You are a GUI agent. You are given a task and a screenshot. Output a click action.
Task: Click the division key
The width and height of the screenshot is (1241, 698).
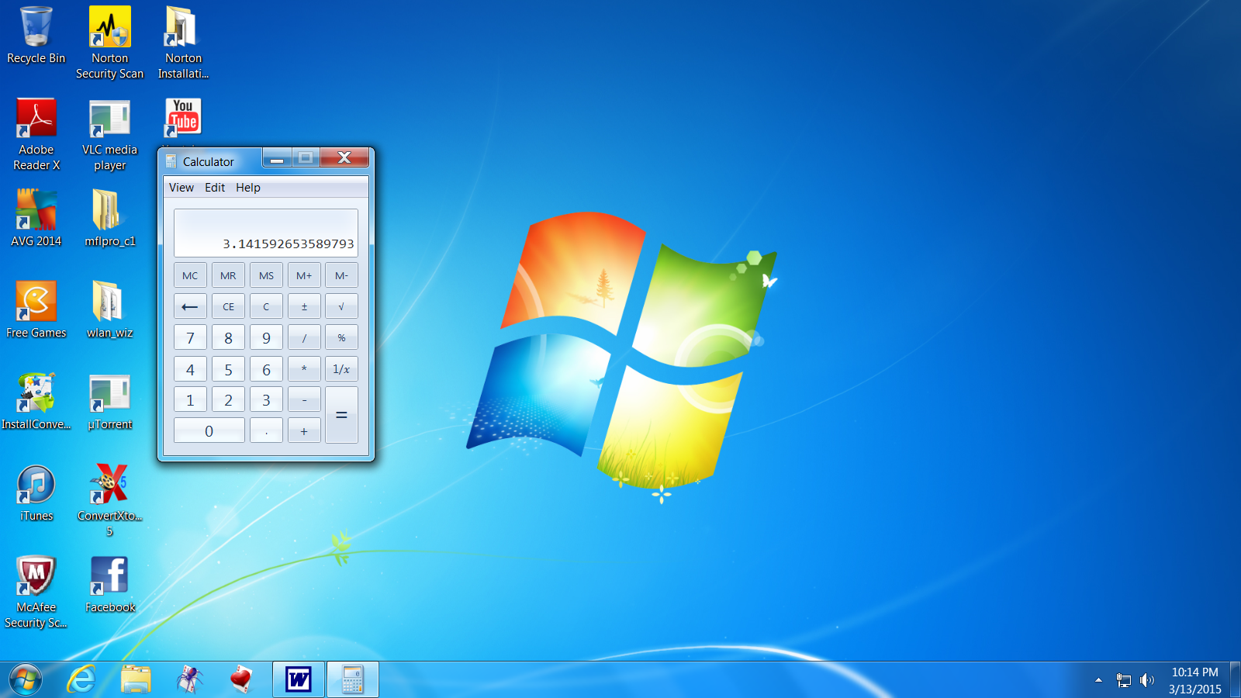click(304, 337)
